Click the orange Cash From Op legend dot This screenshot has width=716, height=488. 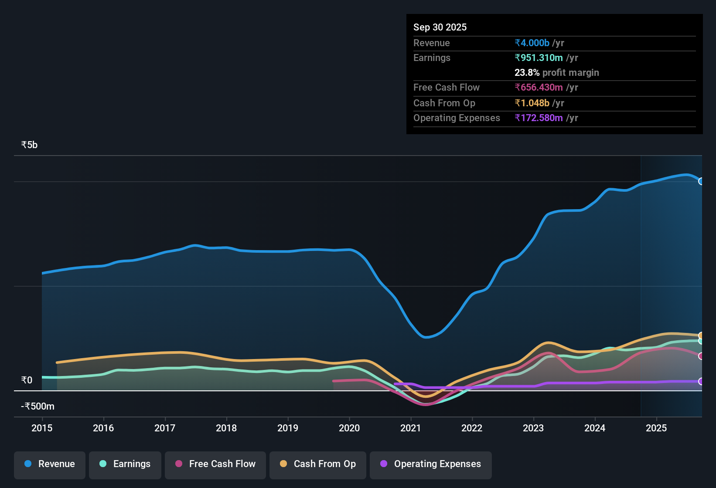point(283,464)
